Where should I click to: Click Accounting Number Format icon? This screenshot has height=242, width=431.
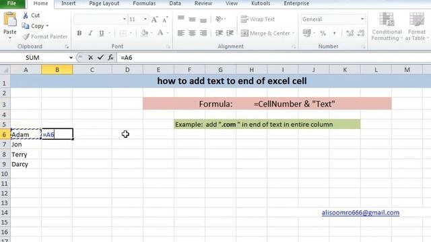tap(306, 33)
